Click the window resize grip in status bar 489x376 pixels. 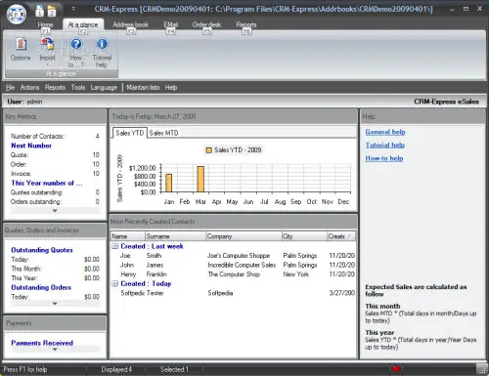pyautogui.click(x=482, y=369)
